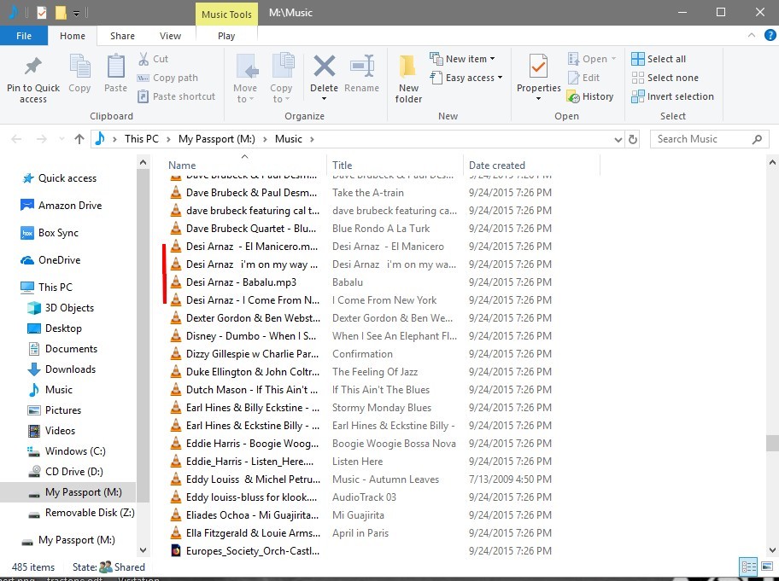Open Help with the question mark icon

pos(770,35)
